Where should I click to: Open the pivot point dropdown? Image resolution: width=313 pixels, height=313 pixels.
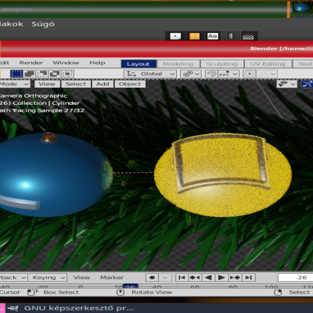(x=191, y=74)
